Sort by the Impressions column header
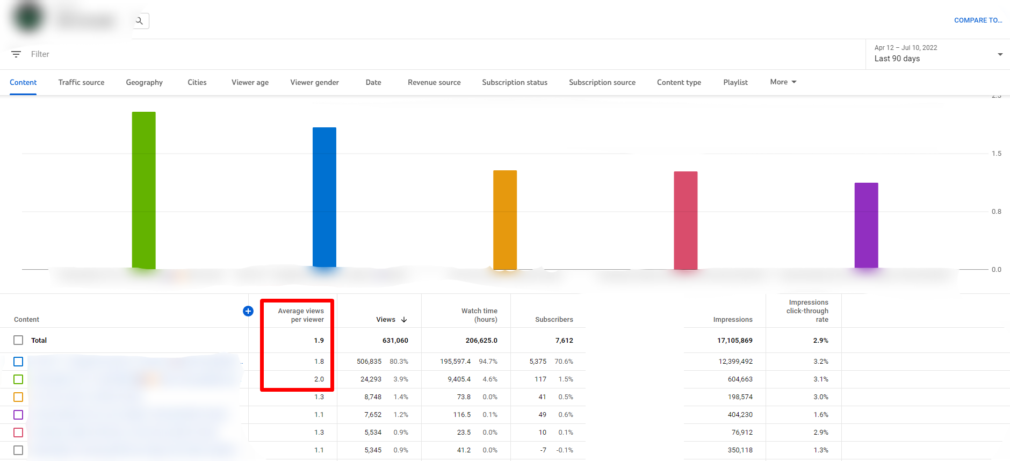 click(x=733, y=320)
